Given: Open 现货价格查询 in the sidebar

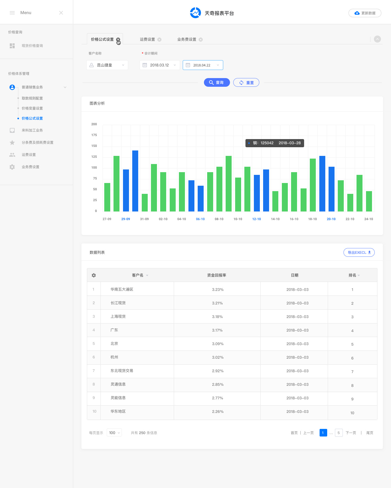Looking at the screenshot, I should pos(32,46).
